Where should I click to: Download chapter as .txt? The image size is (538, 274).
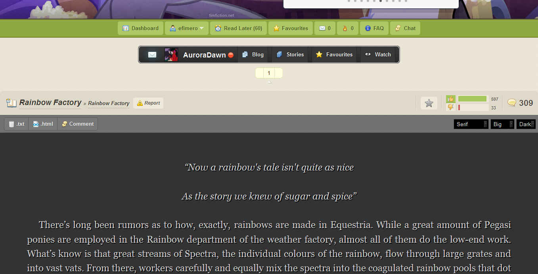coord(17,124)
